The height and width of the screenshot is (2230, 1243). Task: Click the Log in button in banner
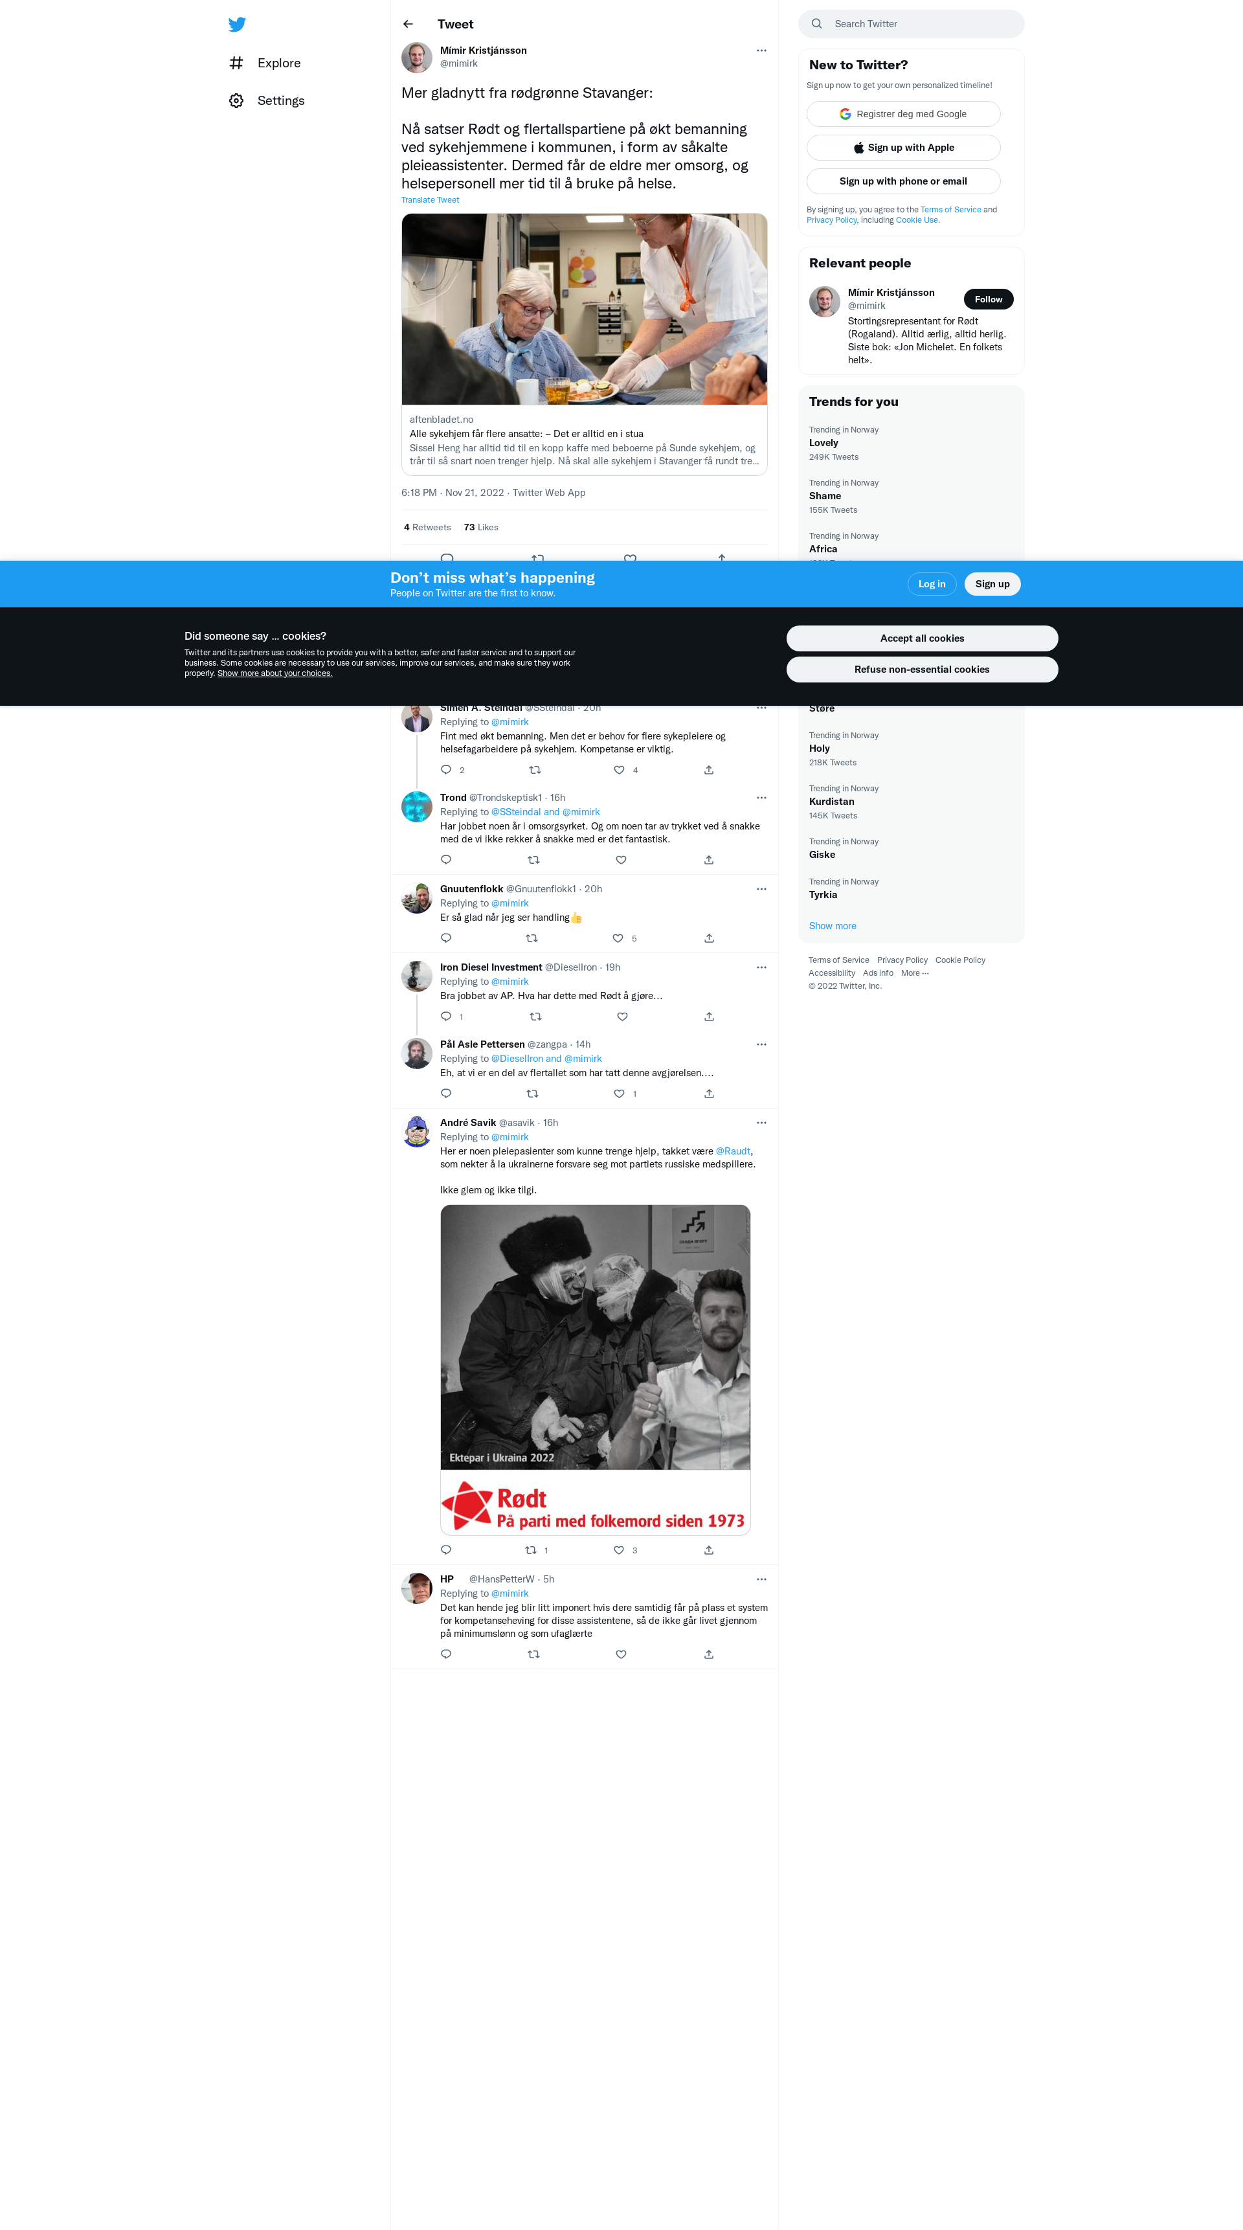[x=932, y=584]
